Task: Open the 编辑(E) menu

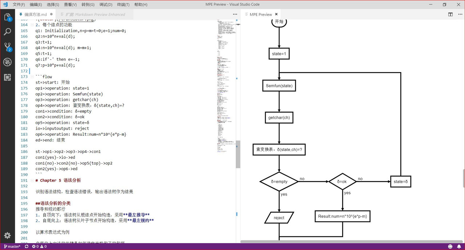Action: [x=36, y=4]
